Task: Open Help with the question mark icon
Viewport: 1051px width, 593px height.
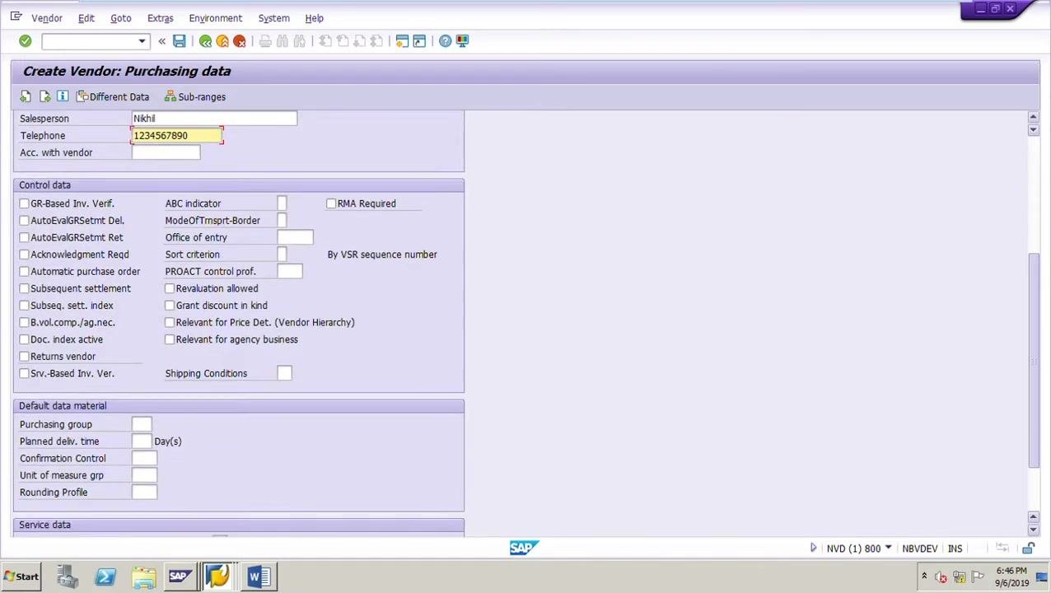Action: click(x=445, y=41)
